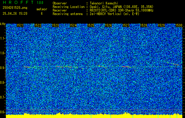Click the 1525 time marker label
The width and height of the screenshot is (185, 118).
[91, 25]
